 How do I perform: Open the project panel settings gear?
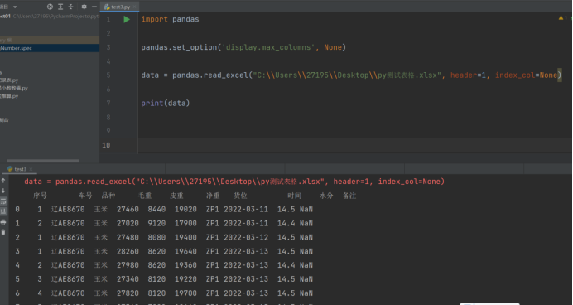click(x=84, y=7)
